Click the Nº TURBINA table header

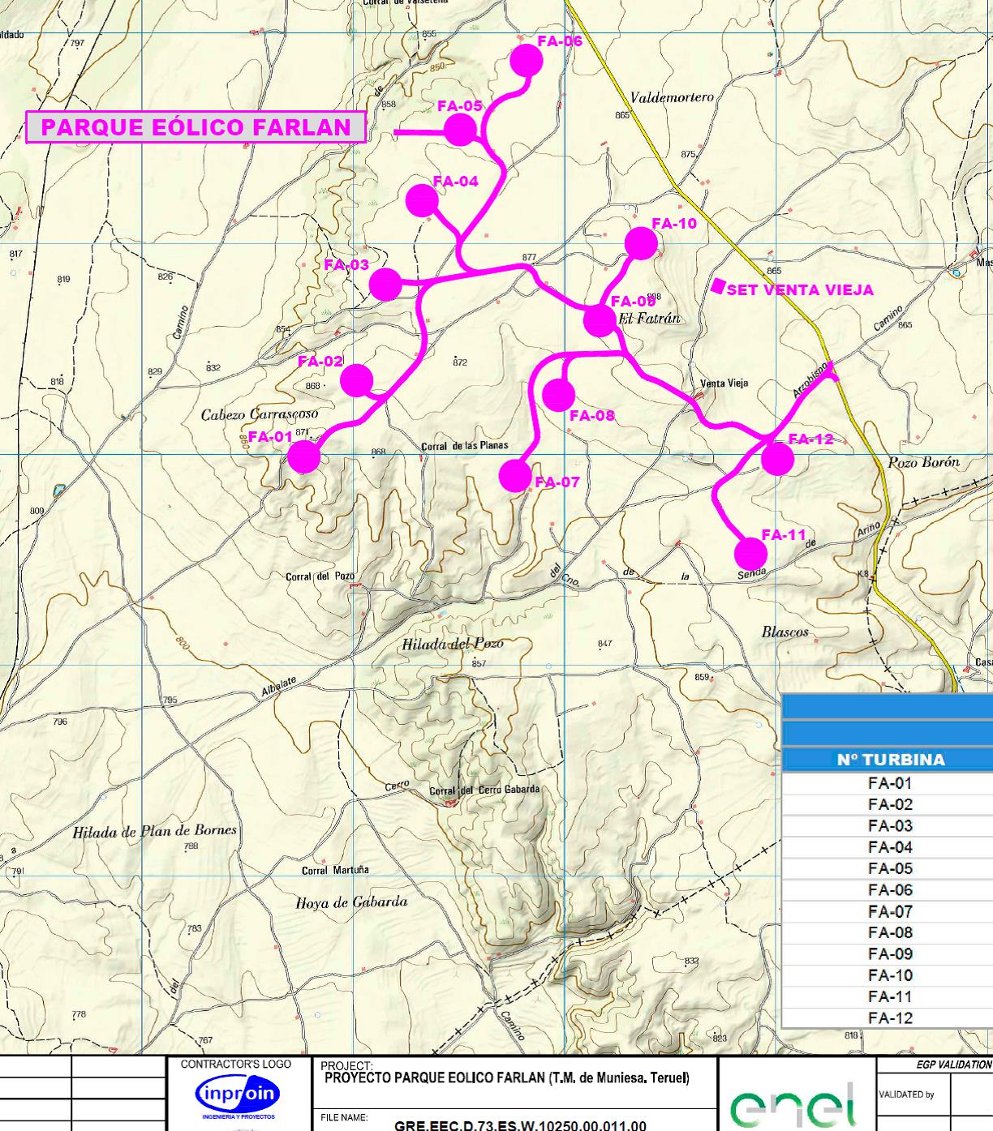pyautogui.click(x=890, y=760)
